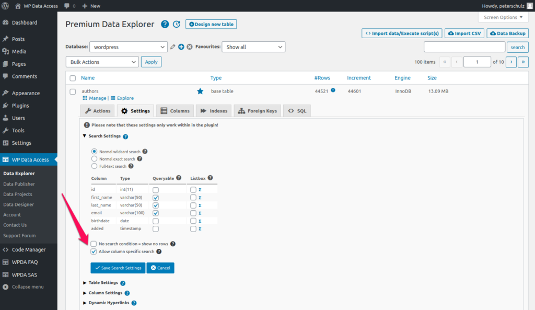Image resolution: width=535 pixels, height=310 pixels.
Task: Select the pencil edit icon next to database dropdown
Action: [x=172, y=47]
